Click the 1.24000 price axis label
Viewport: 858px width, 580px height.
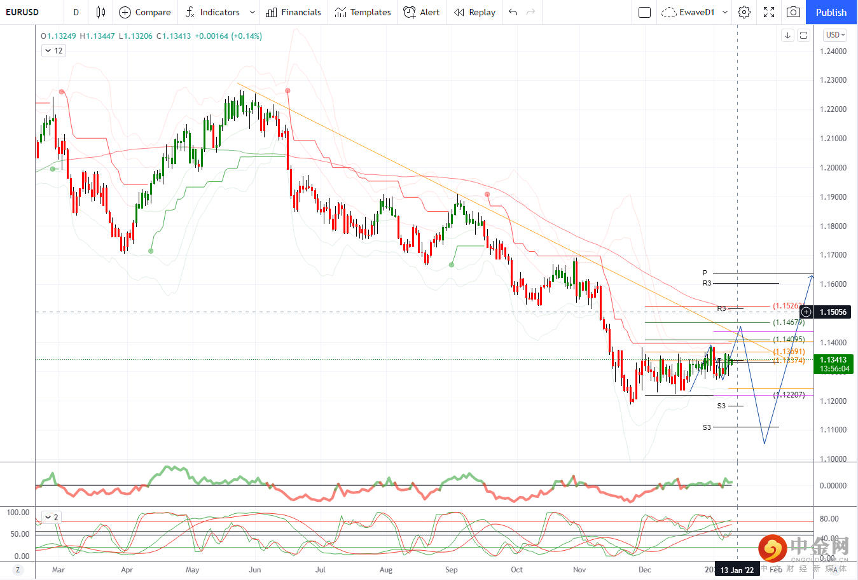(x=833, y=52)
